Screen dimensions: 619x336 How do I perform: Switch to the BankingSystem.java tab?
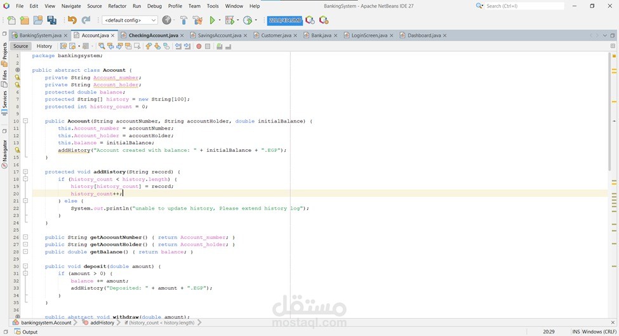(40, 36)
